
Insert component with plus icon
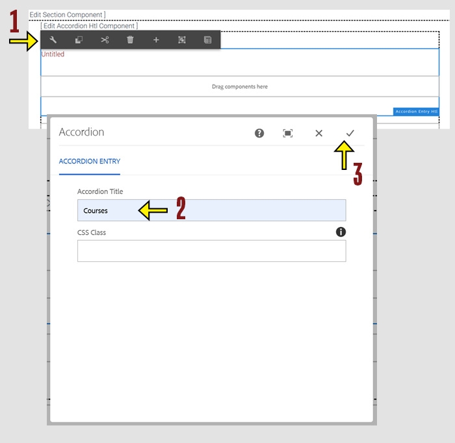pos(156,40)
